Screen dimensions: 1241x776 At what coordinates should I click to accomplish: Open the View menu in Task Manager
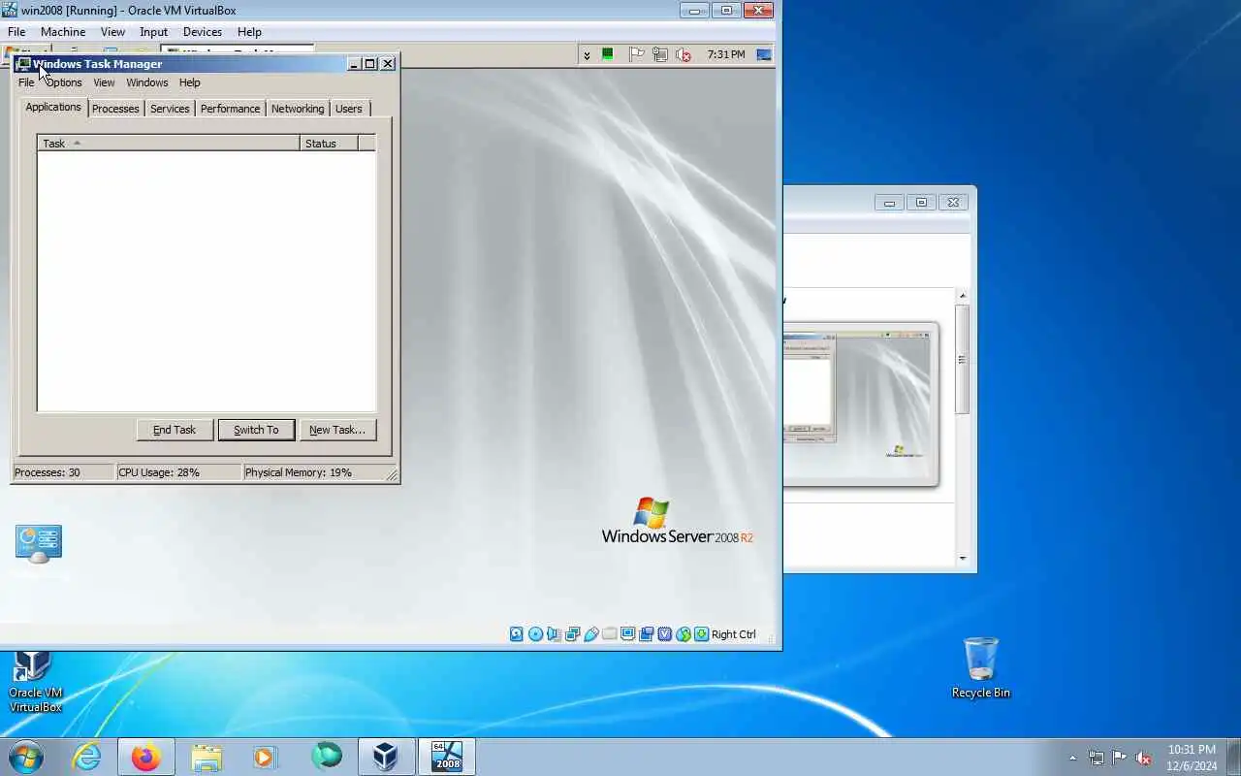(104, 82)
